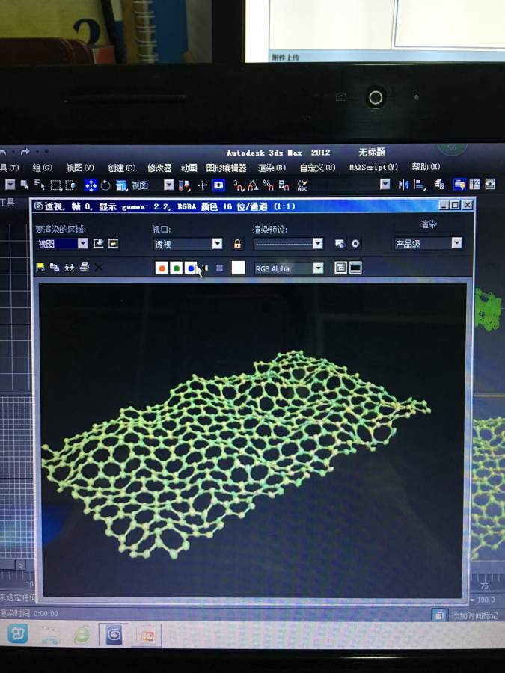
Task: Click the redo arrow in title bar
Action: click(x=25, y=152)
